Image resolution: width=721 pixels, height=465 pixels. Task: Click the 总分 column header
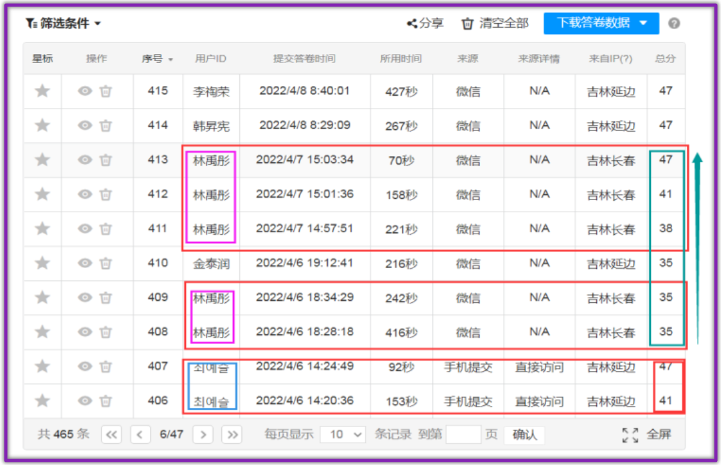pos(665,59)
